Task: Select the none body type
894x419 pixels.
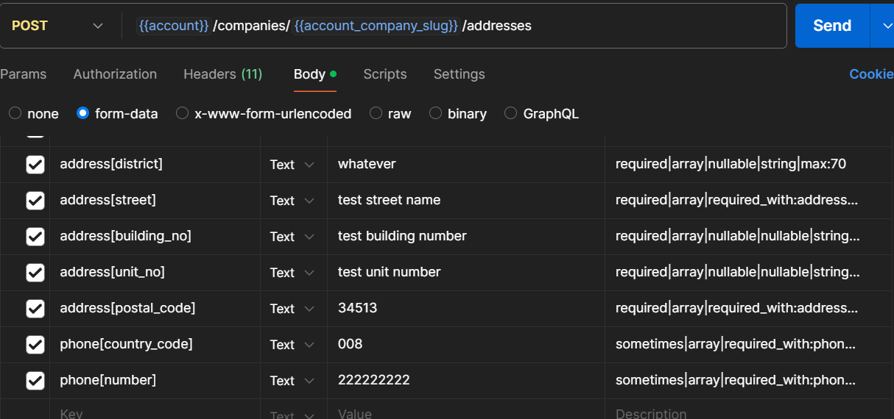Action: click(x=15, y=113)
